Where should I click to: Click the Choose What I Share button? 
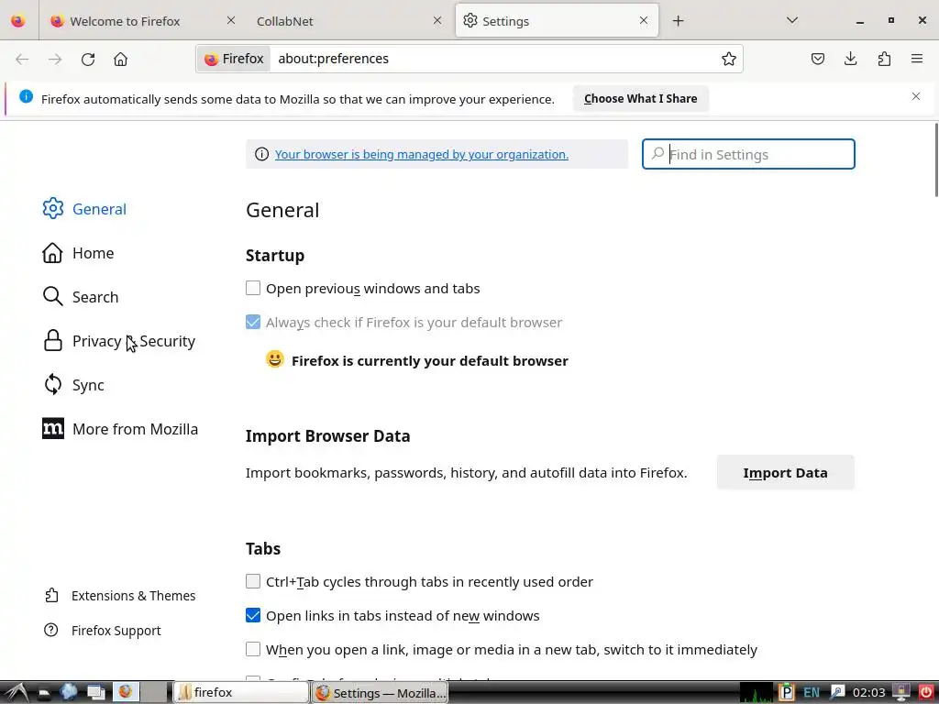pos(641,99)
